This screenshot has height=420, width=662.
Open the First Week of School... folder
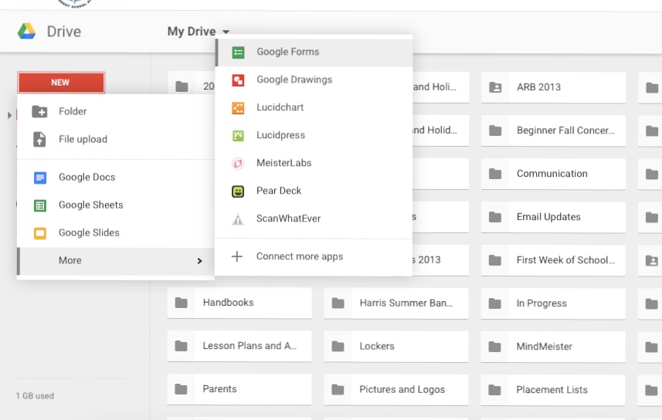(x=553, y=260)
